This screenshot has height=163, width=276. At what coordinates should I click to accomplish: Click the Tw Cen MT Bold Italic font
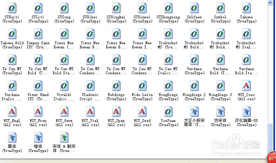[64, 60]
